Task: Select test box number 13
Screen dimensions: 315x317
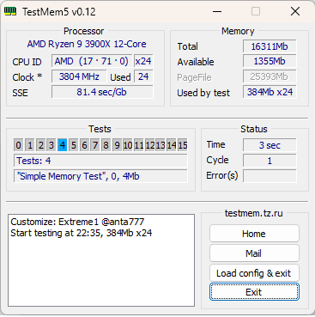Action: click(161, 145)
